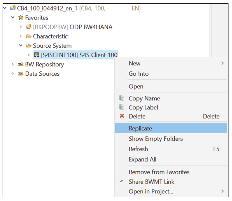Choose Replicate from the context menu
This screenshot has height=201, width=232.
point(140,128)
